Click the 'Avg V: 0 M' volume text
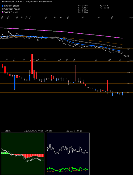Image resolution: width=133 pixels, height=175 pixels. click(x=104, y=6)
